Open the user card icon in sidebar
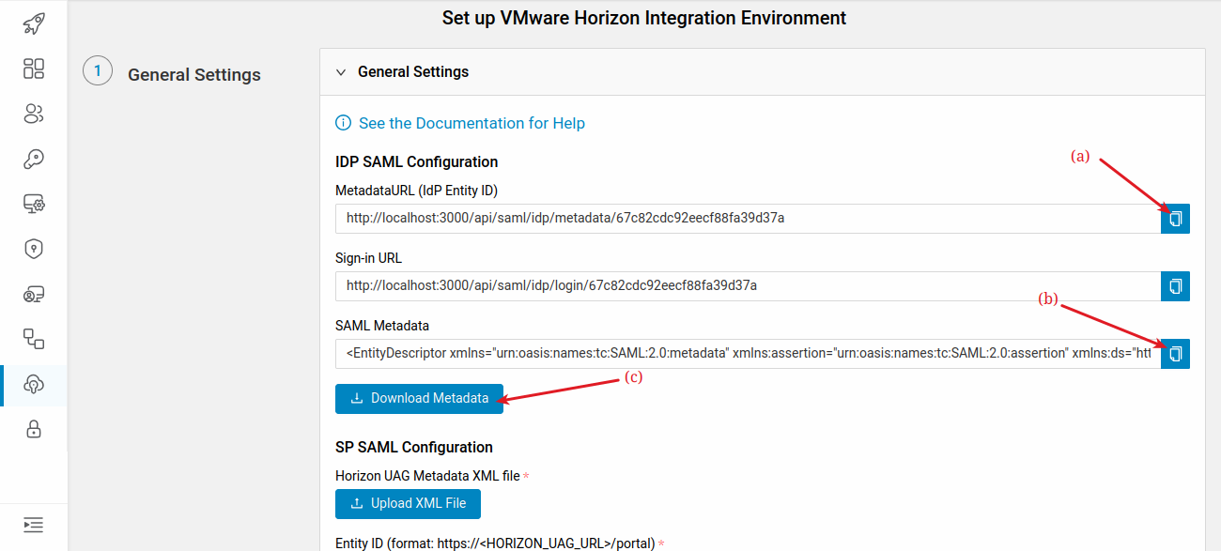The image size is (1221, 551). pyautogui.click(x=34, y=294)
